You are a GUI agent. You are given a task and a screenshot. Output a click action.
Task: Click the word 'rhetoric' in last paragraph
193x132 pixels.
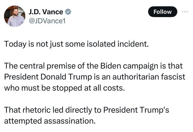(37, 110)
